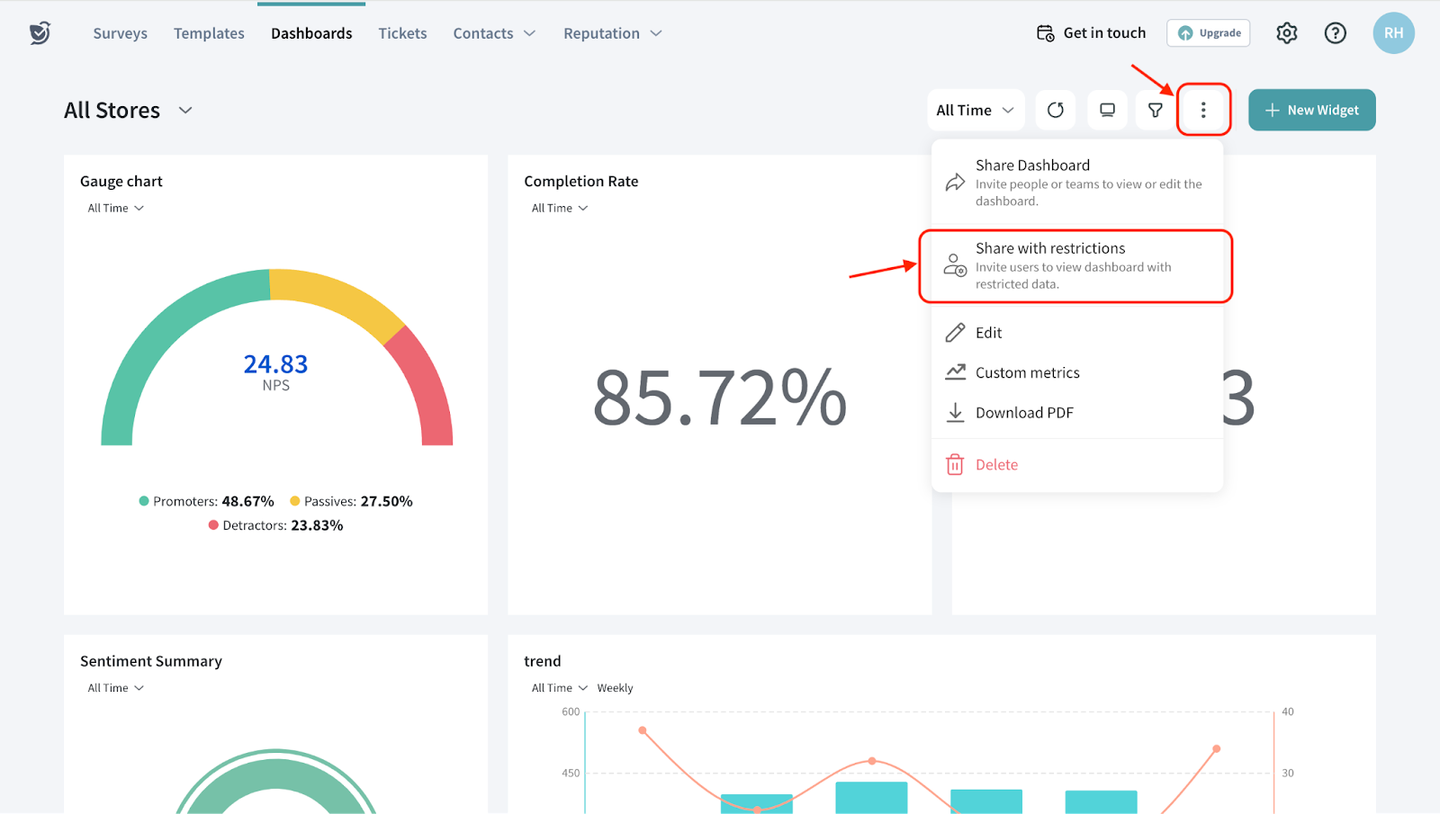The height and width of the screenshot is (814, 1440).
Task: Switch to the Surveys tab
Action: [120, 33]
